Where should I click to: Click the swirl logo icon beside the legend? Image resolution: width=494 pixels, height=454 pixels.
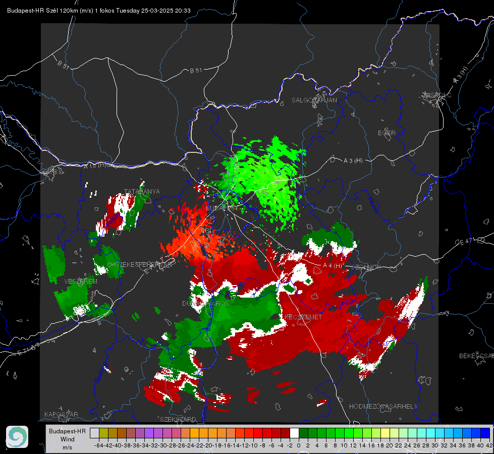point(17,437)
